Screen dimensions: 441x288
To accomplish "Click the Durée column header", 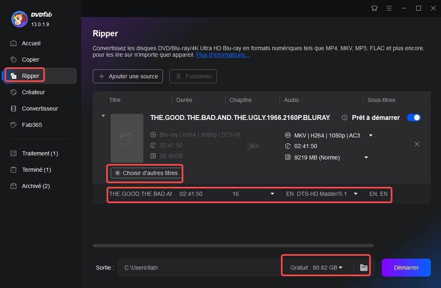I will tap(184, 100).
